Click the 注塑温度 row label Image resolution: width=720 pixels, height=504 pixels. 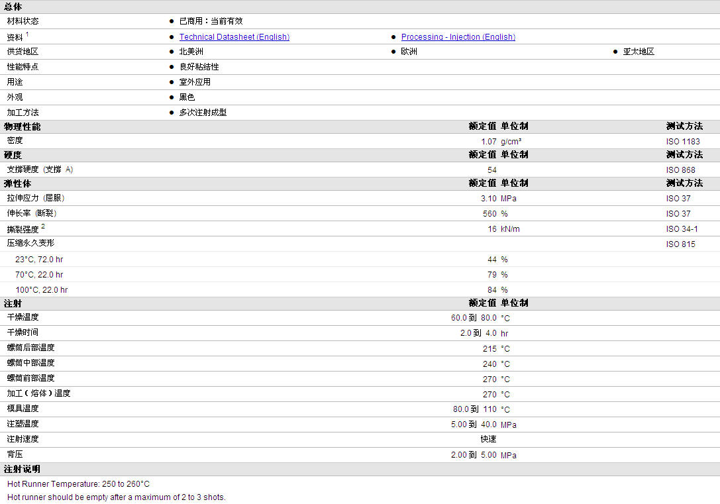click(x=23, y=424)
